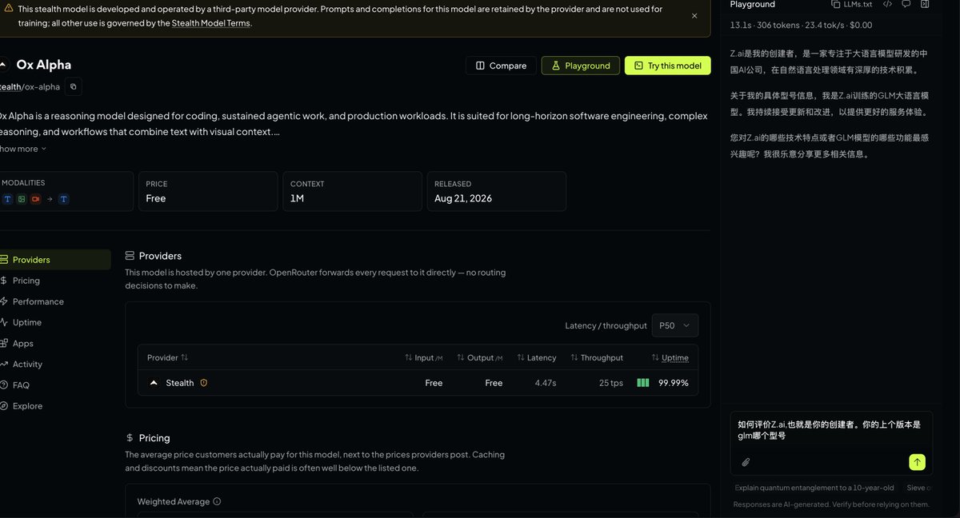Click the Compare button
The height and width of the screenshot is (518, 960).
click(x=501, y=66)
